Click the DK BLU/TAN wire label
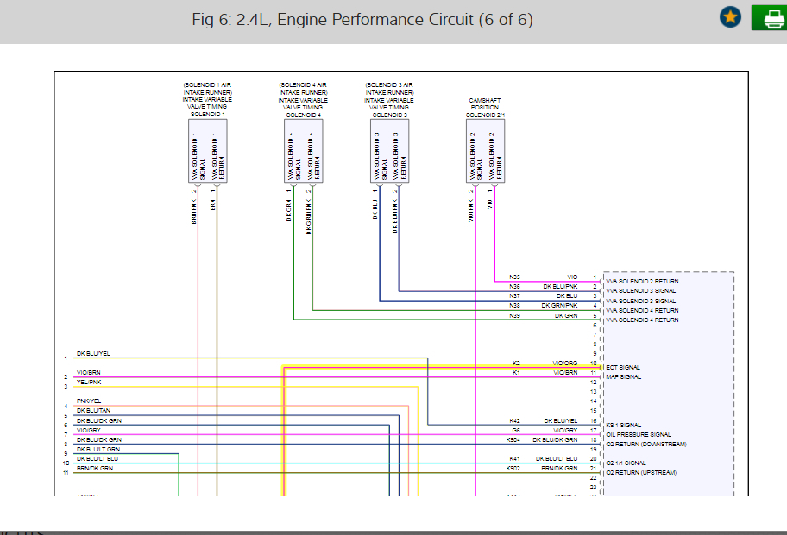The width and height of the screenshot is (787, 535). pos(93,411)
